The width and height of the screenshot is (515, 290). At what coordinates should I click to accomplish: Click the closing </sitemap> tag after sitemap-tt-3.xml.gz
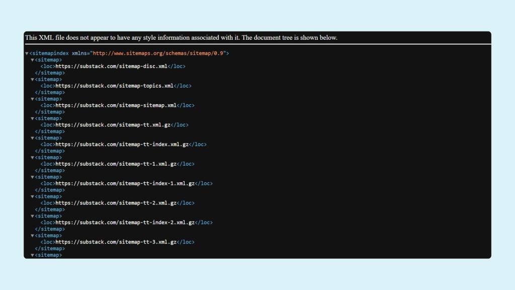[50, 249]
